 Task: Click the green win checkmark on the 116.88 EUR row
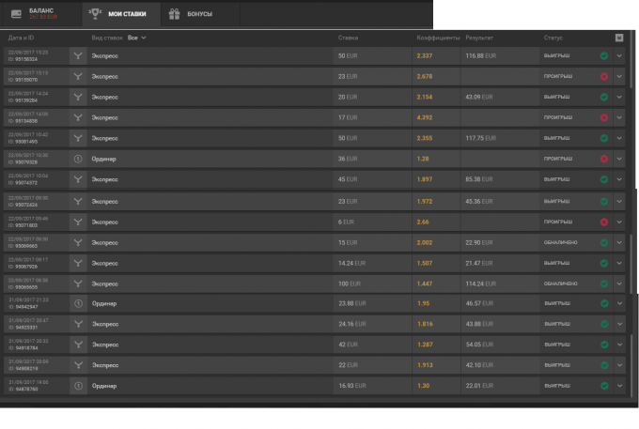click(x=604, y=56)
